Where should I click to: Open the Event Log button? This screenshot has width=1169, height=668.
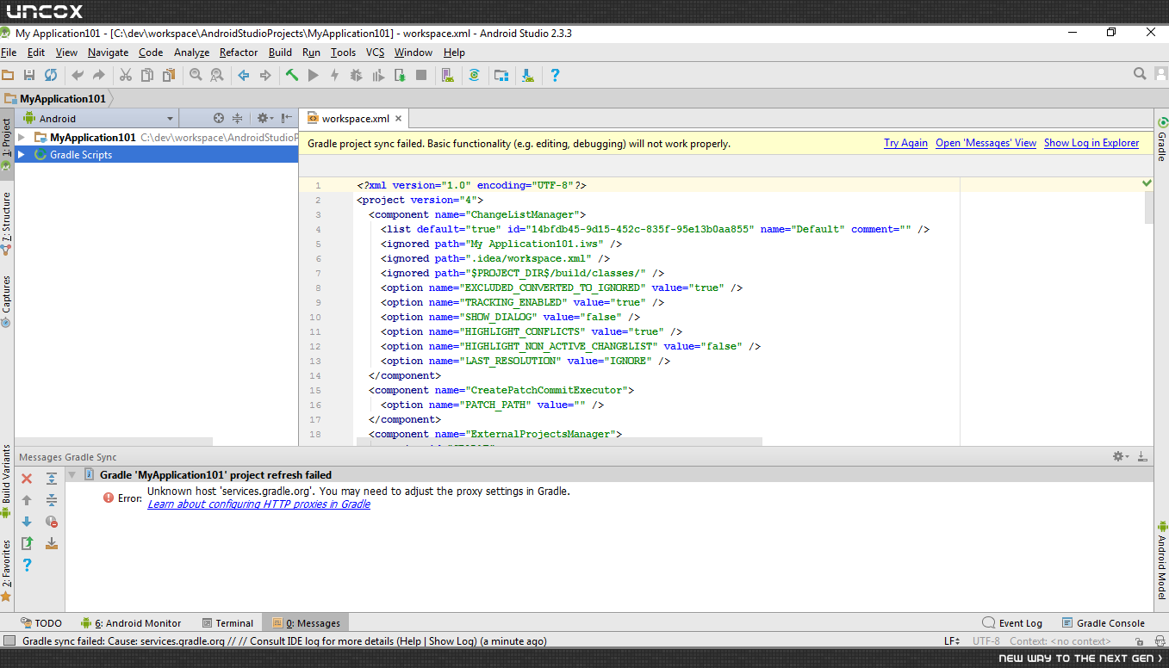point(1012,623)
